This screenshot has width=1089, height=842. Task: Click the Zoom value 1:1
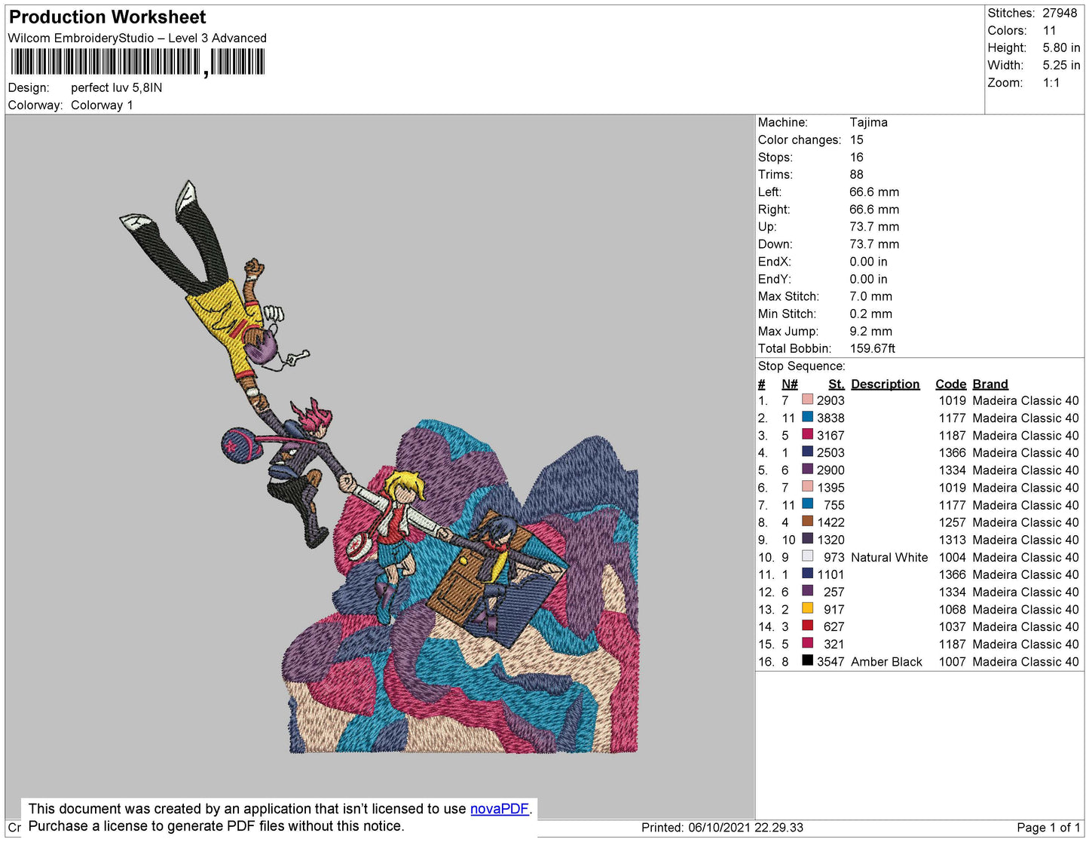pyautogui.click(x=1051, y=82)
